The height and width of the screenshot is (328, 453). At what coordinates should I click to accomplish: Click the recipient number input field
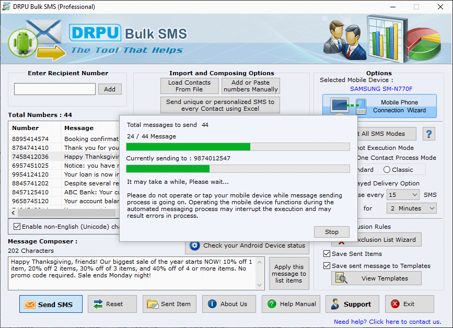click(x=55, y=89)
